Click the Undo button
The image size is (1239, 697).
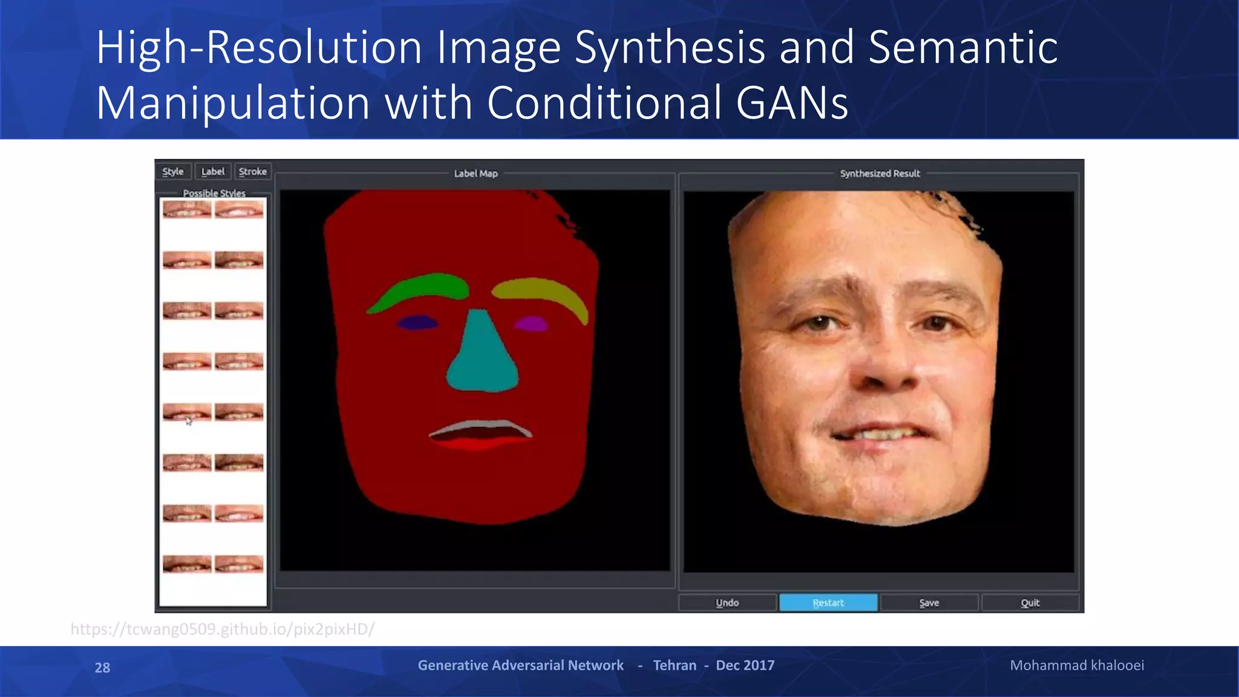pyautogui.click(x=727, y=603)
